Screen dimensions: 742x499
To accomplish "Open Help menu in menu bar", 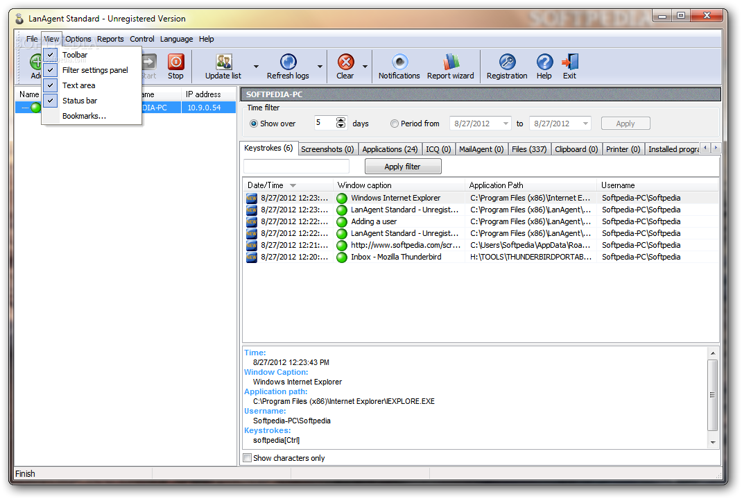I will (x=207, y=39).
